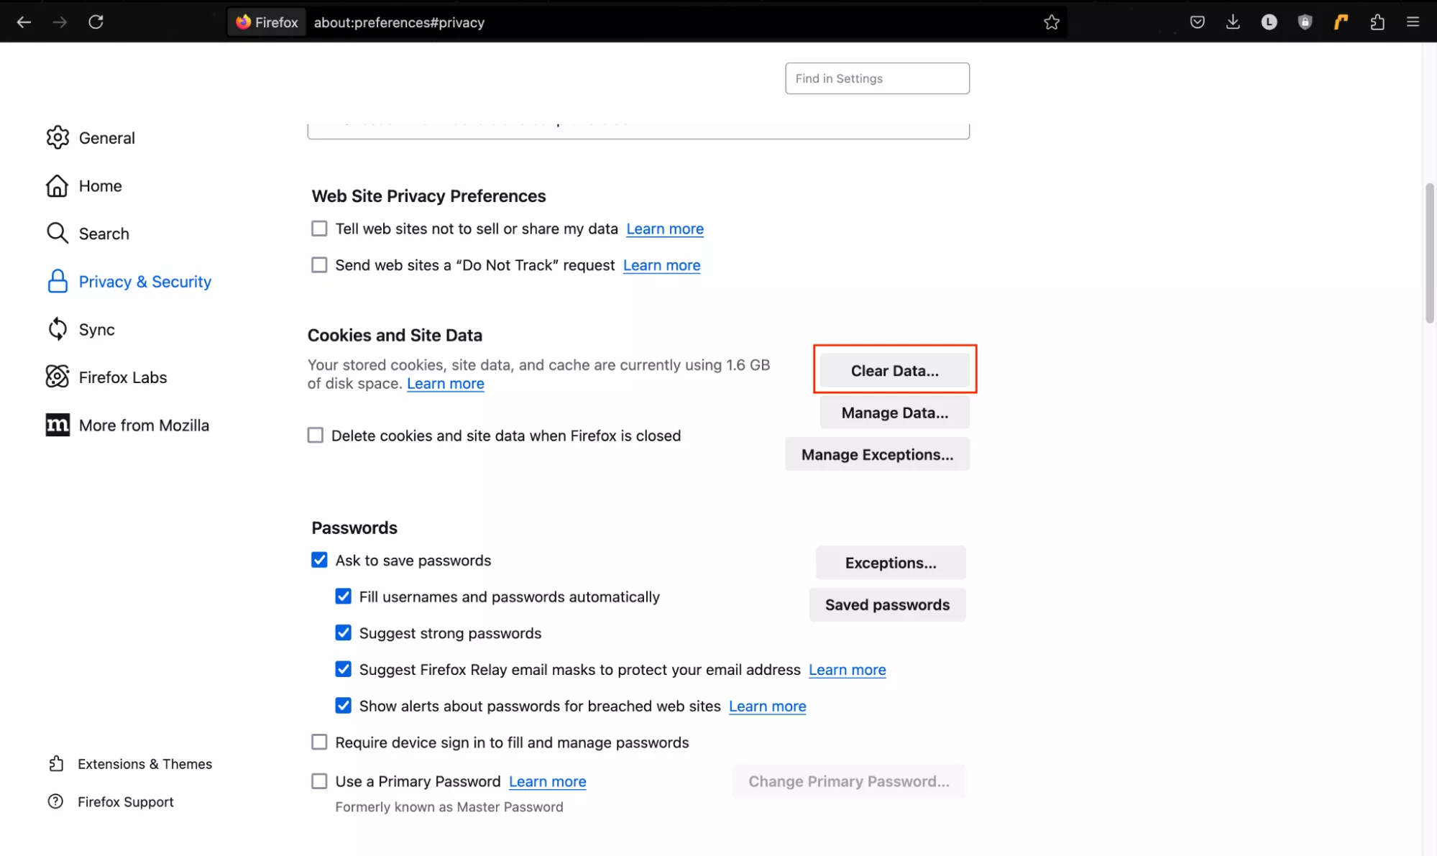Go back with the back arrow
Viewport: 1437px width, 856px height.
24,22
